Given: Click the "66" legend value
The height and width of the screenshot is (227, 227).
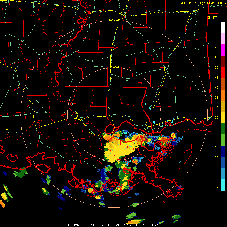Looking at the screenshot, I should click(217, 28).
